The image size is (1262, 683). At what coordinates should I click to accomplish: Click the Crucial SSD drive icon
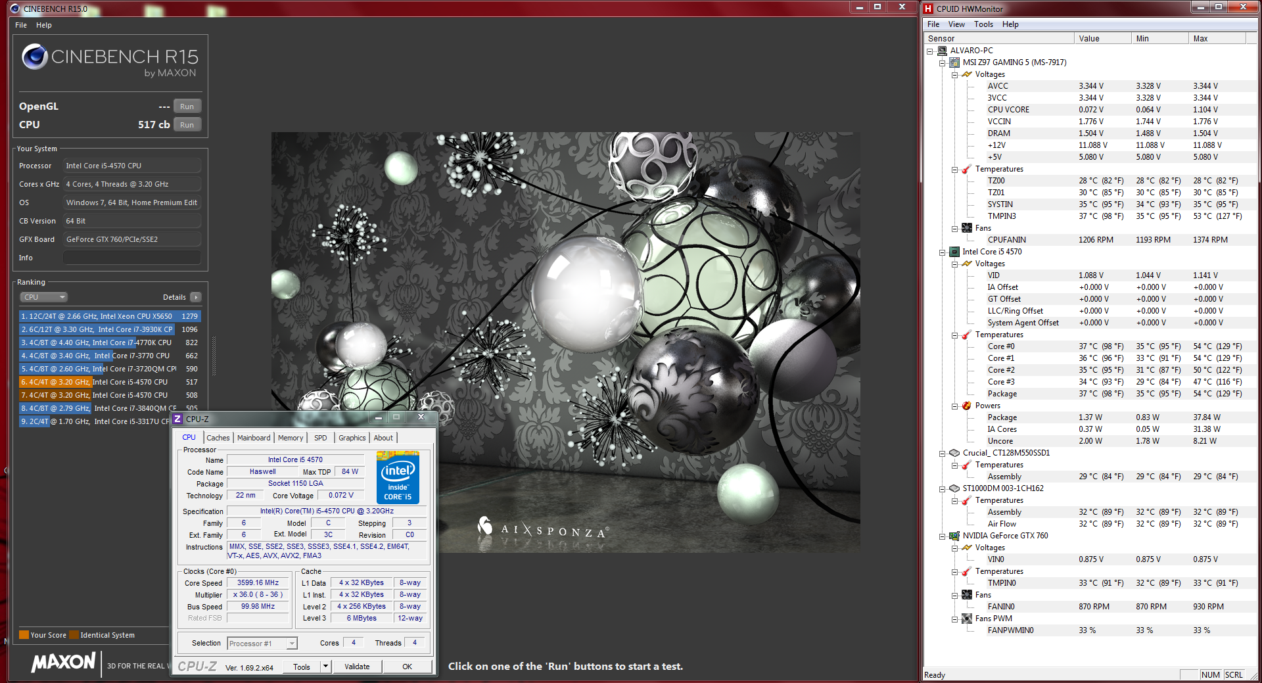[x=954, y=453]
